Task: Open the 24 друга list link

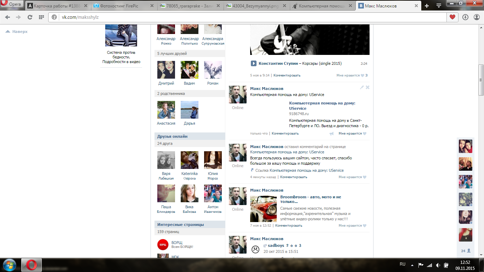Action: [x=190, y=143]
